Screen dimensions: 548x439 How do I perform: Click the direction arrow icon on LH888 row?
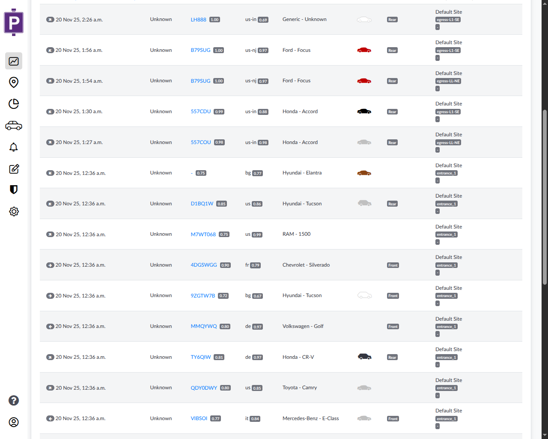(50, 19)
